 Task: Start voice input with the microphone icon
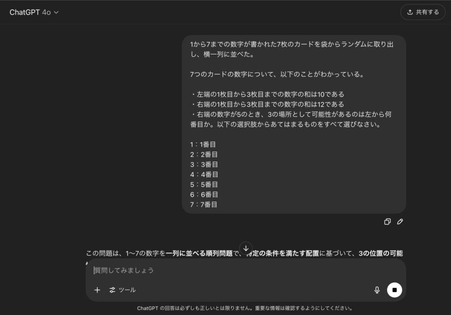[377, 290]
